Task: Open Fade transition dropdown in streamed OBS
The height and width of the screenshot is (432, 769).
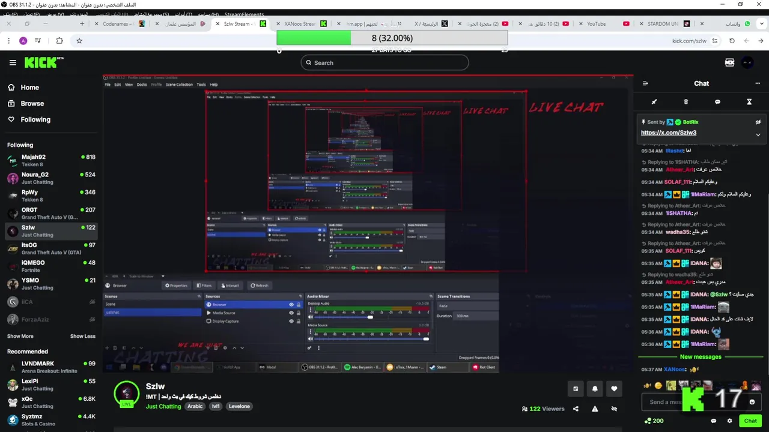Action: (467, 306)
